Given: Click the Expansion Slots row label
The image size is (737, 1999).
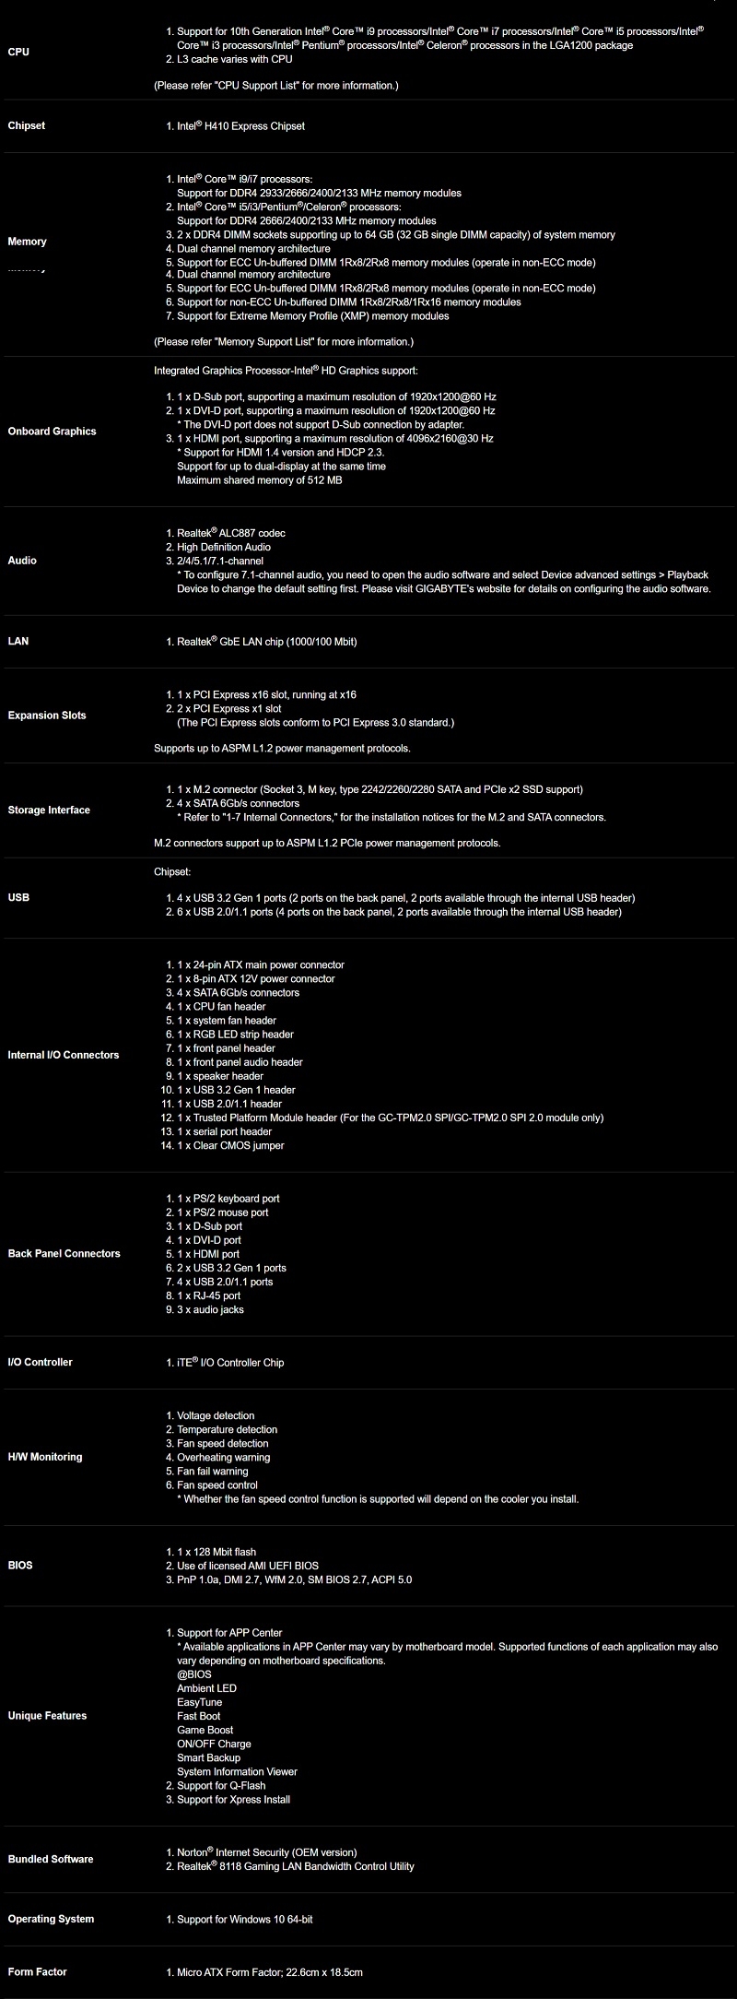Looking at the screenshot, I should [47, 716].
